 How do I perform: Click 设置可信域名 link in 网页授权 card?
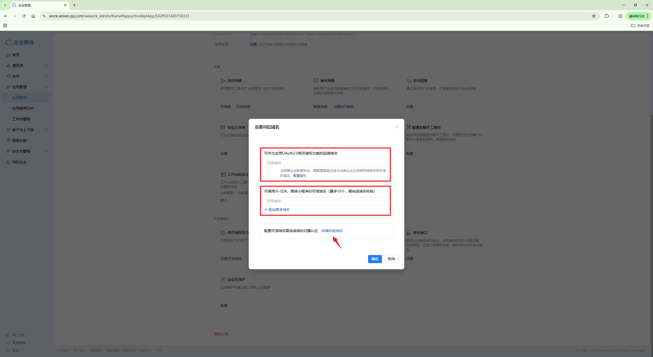231,259
